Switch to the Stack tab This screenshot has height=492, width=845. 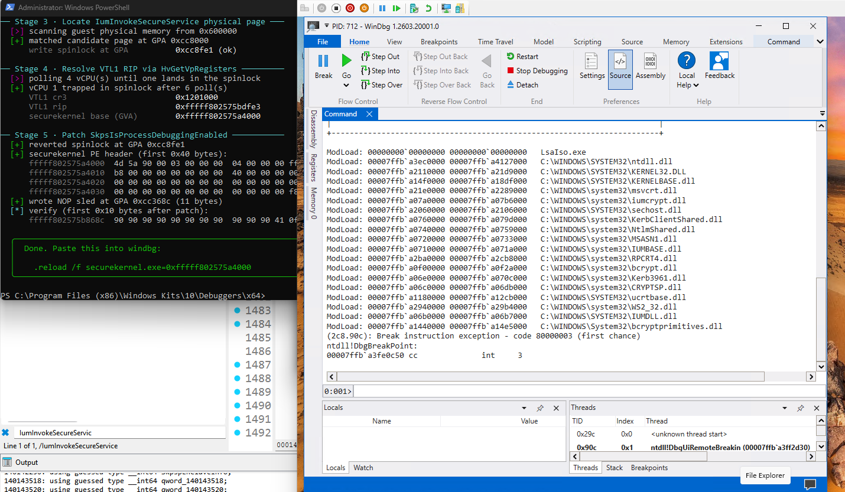click(x=615, y=468)
